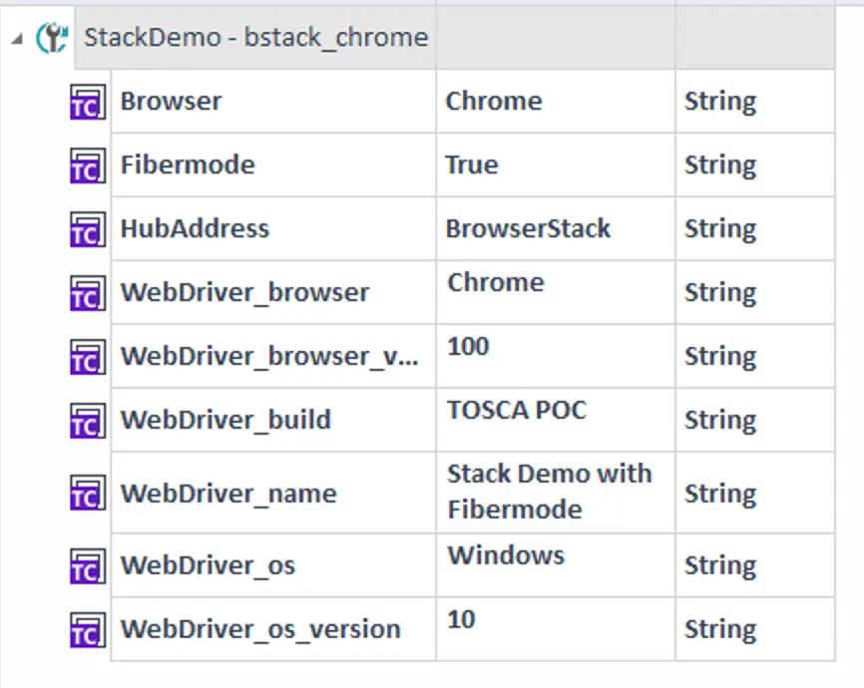Click the TC icon beside WebDriver_os

[87, 566]
